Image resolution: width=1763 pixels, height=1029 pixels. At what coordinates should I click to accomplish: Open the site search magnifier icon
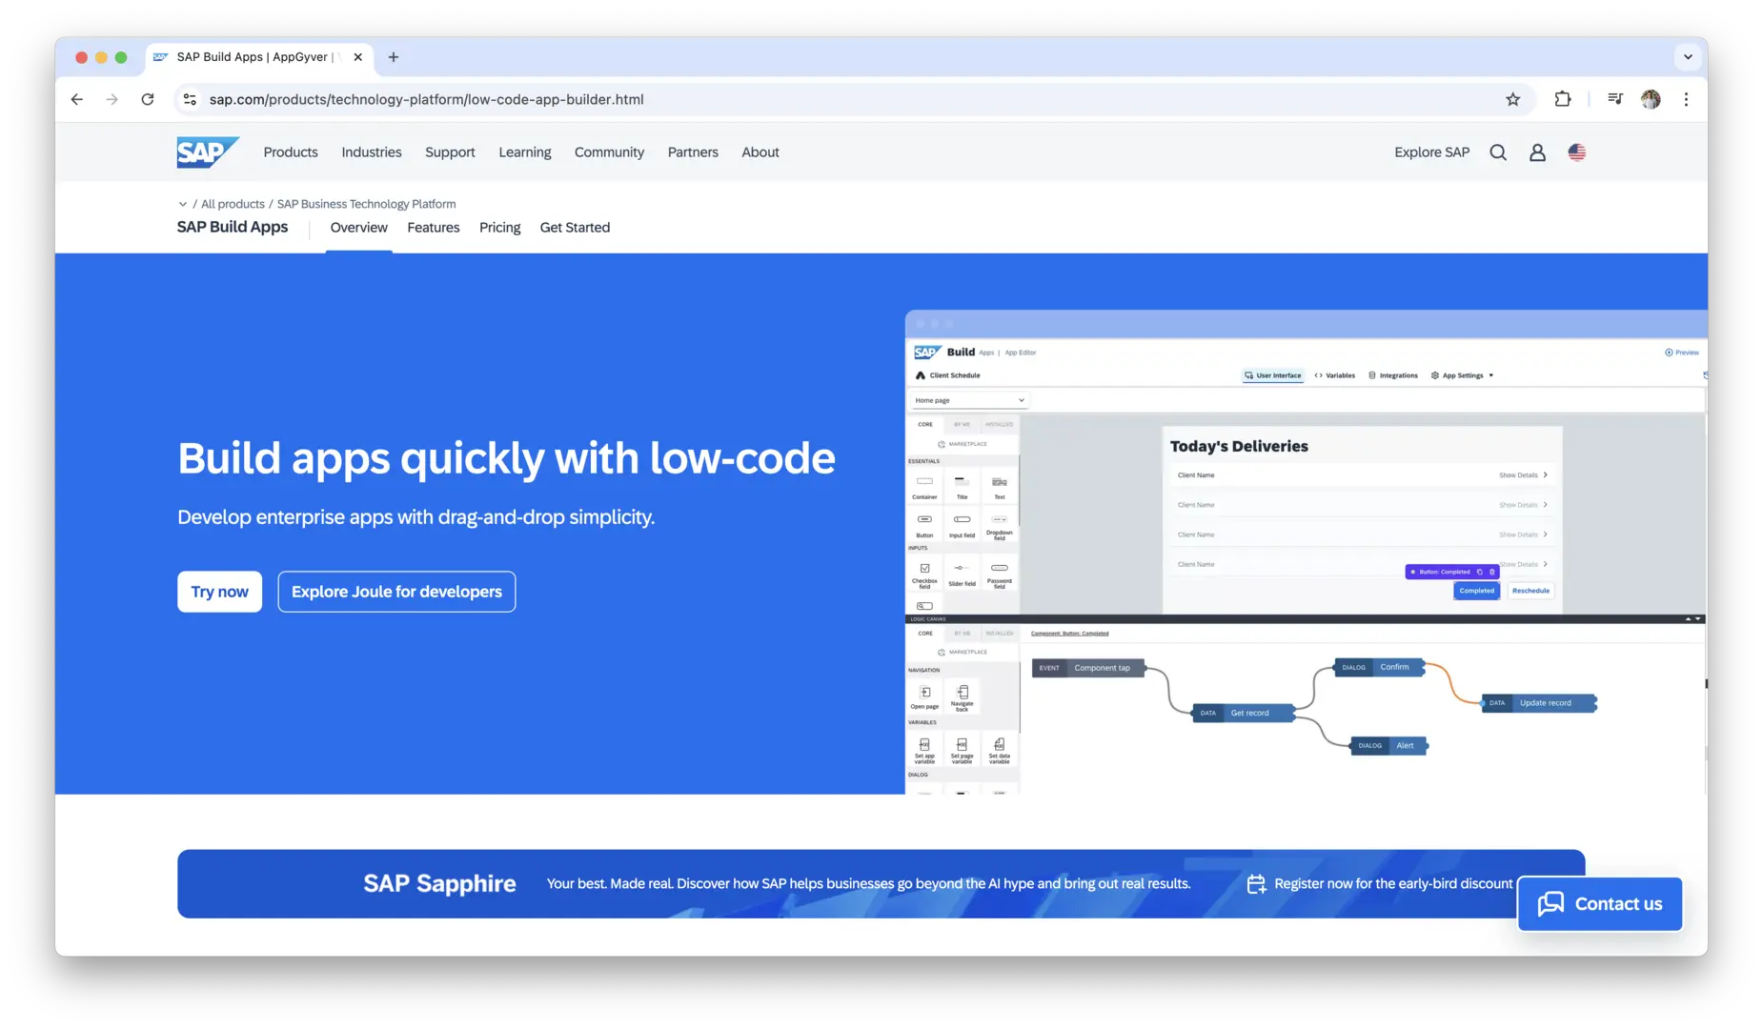(x=1498, y=152)
